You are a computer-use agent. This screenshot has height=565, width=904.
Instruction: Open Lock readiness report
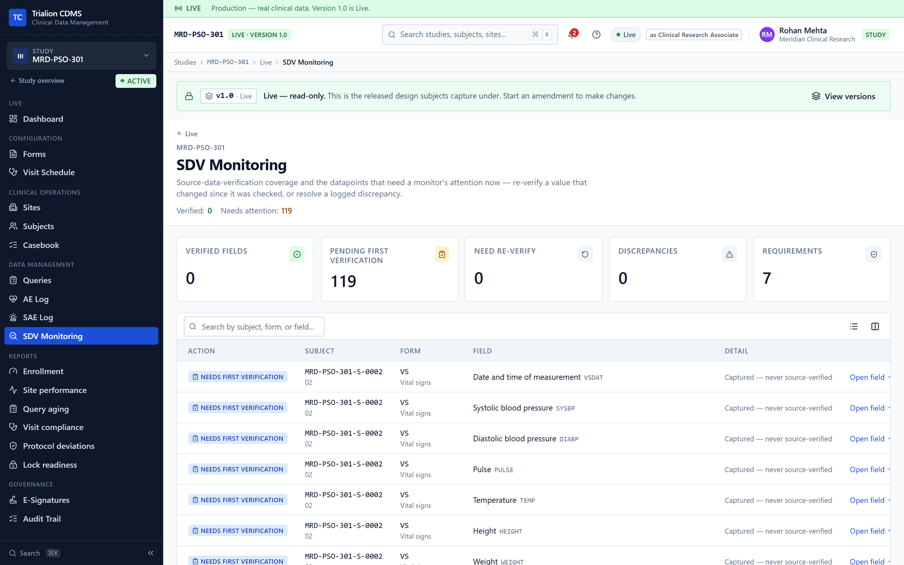81,465
